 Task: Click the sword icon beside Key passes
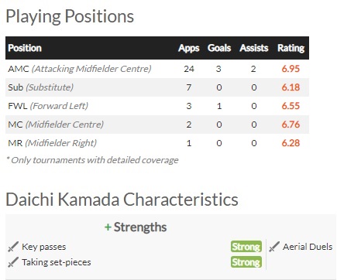pos(13,247)
